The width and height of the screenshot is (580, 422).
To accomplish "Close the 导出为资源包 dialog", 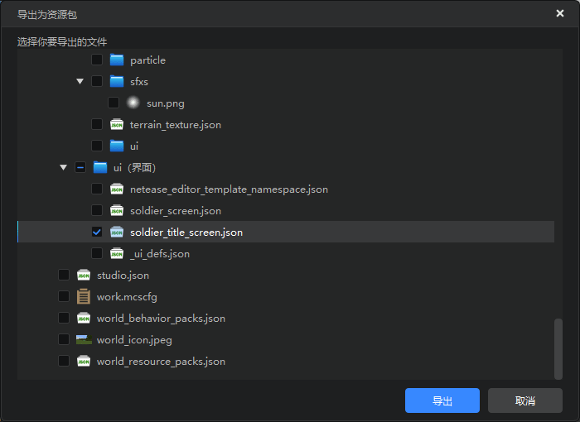I will tap(560, 13).
